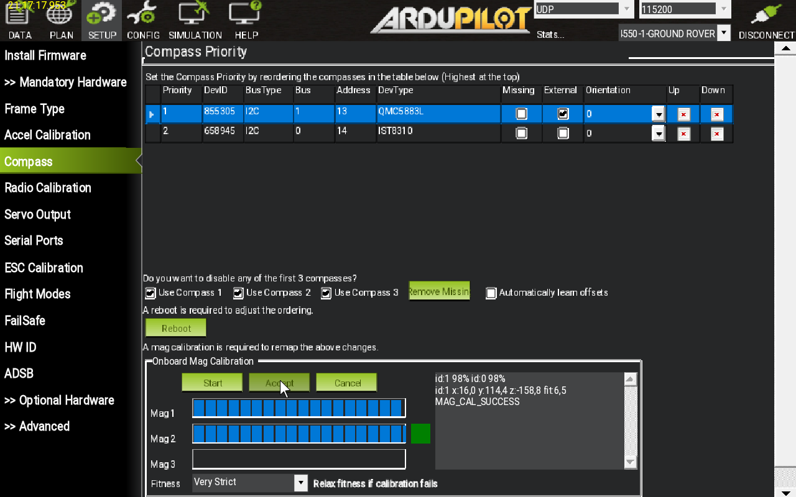
Task: Open the Optional Hardware section
Action: tap(59, 401)
